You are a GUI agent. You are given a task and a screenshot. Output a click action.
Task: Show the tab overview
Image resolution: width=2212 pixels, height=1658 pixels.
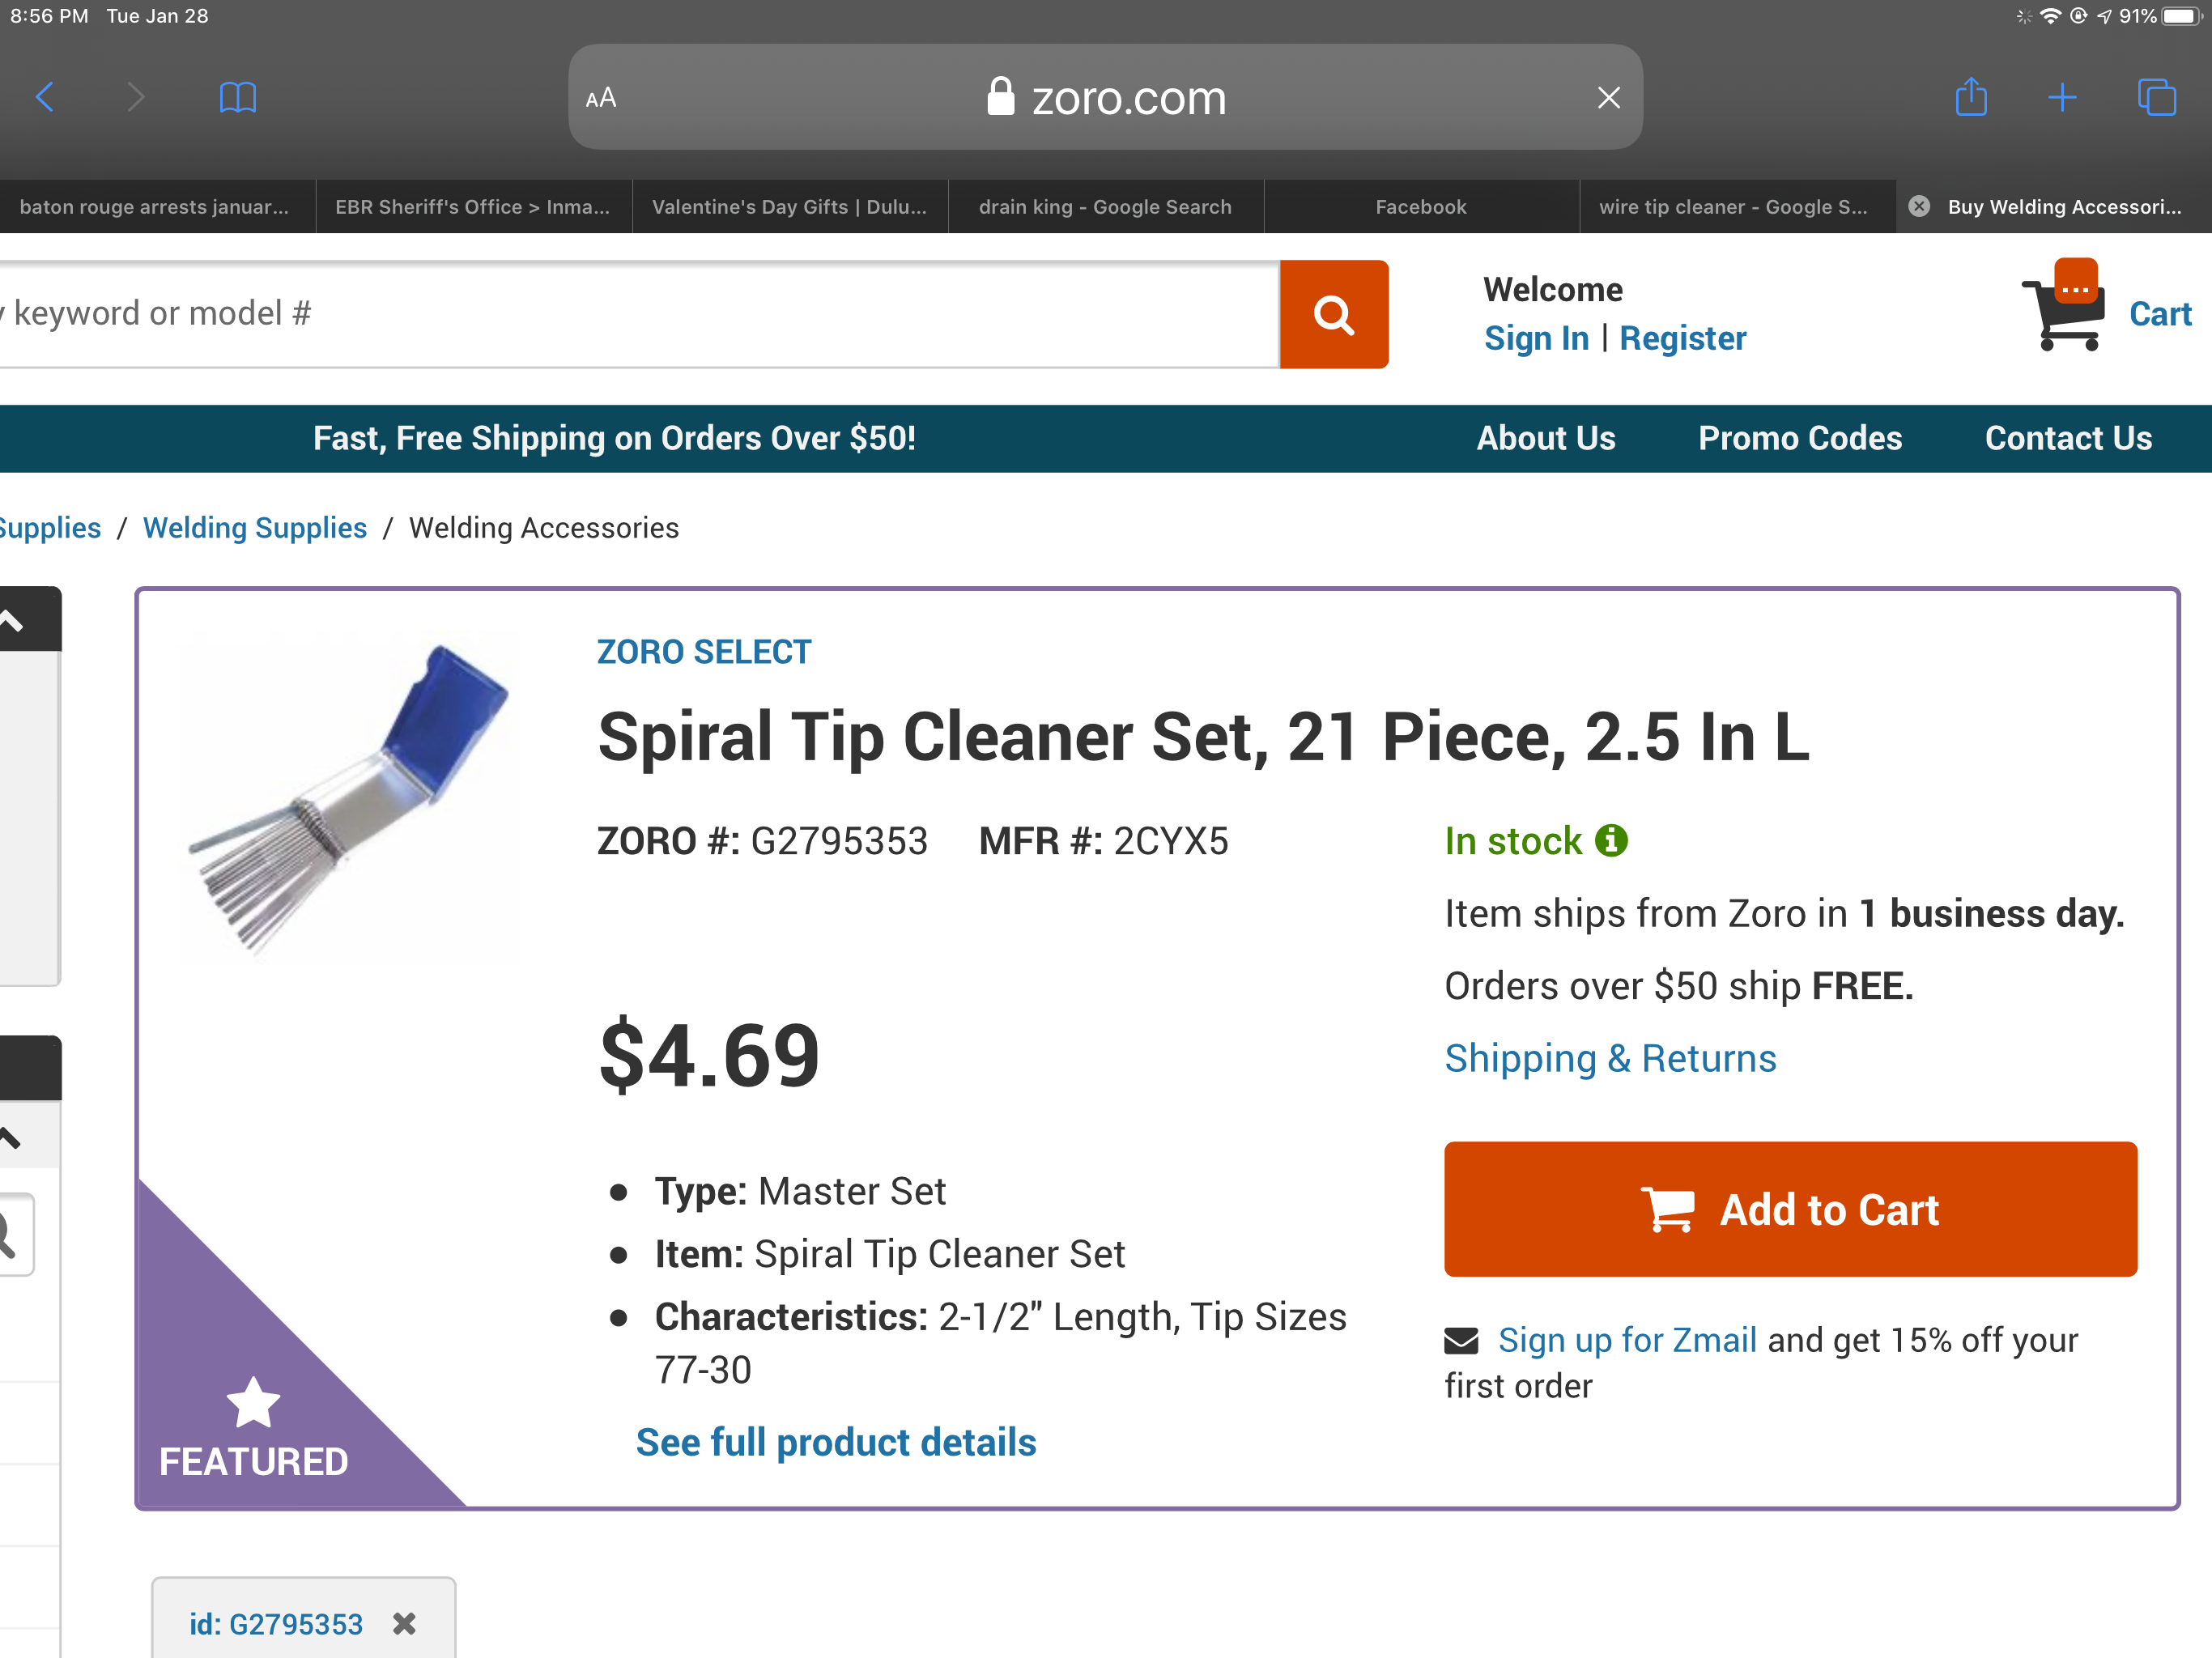click(2157, 97)
